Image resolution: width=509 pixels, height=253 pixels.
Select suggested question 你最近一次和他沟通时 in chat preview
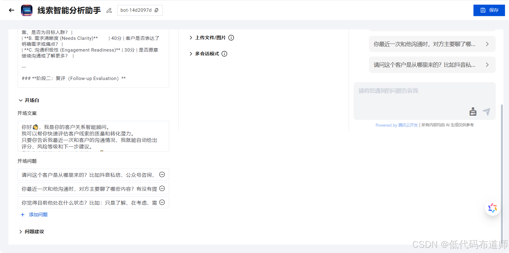[432, 44]
